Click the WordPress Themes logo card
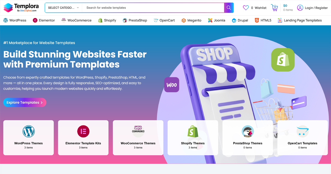This screenshot has width=331, height=174. pos(28,131)
